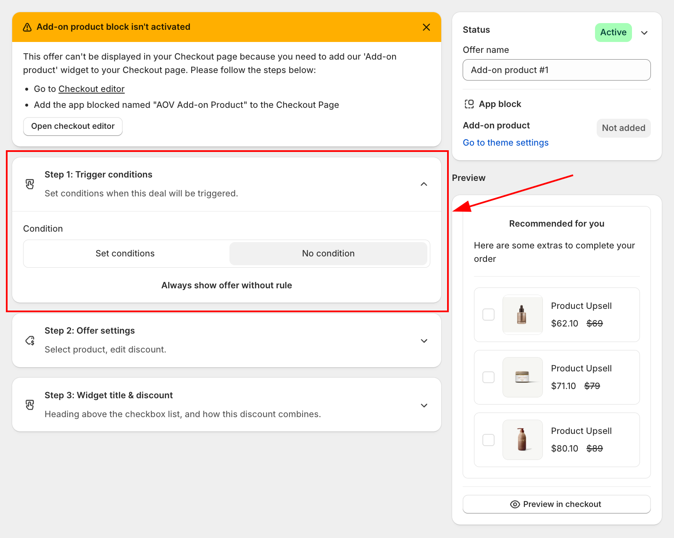Click the 'Step 1: Trigger conditions' title
Viewport: 674px width, 538px height.
pyautogui.click(x=99, y=175)
